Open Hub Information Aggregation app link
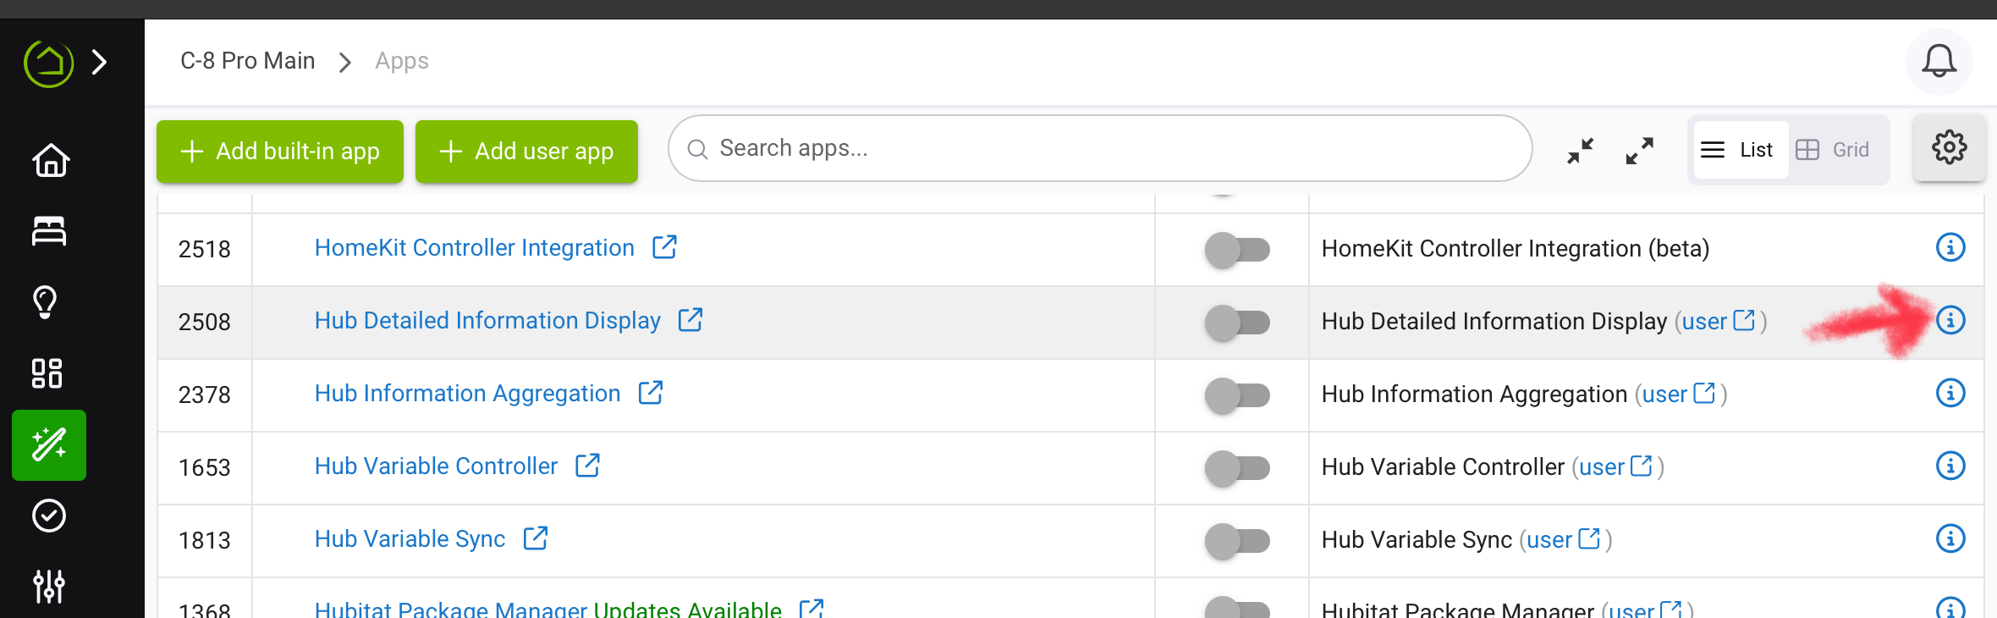The height and width of the screenshot is (618, 1997). pyautogui.click(x=467, y=394)
